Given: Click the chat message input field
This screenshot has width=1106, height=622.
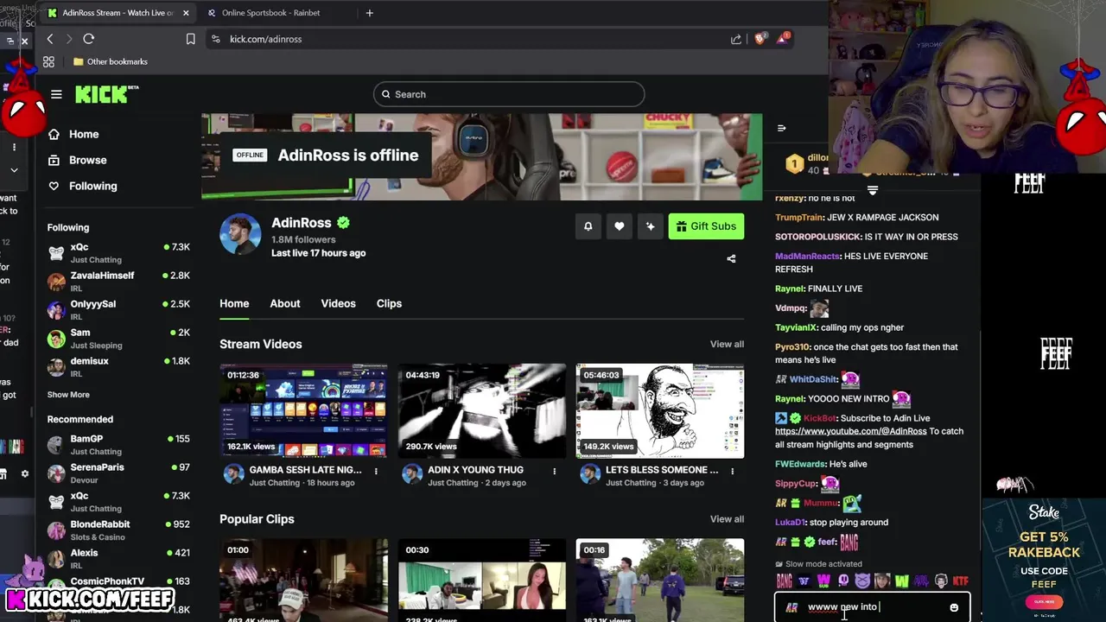Looking at the screenshot, I should 873,607.
